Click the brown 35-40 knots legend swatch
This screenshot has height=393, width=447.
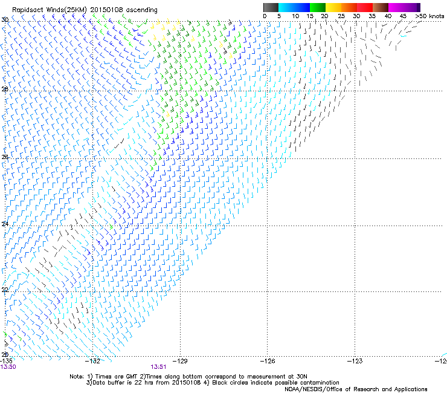tap(381, 7)
